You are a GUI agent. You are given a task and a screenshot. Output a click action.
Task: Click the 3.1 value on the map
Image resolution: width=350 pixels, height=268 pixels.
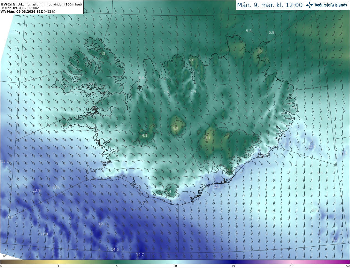(208, 138)
